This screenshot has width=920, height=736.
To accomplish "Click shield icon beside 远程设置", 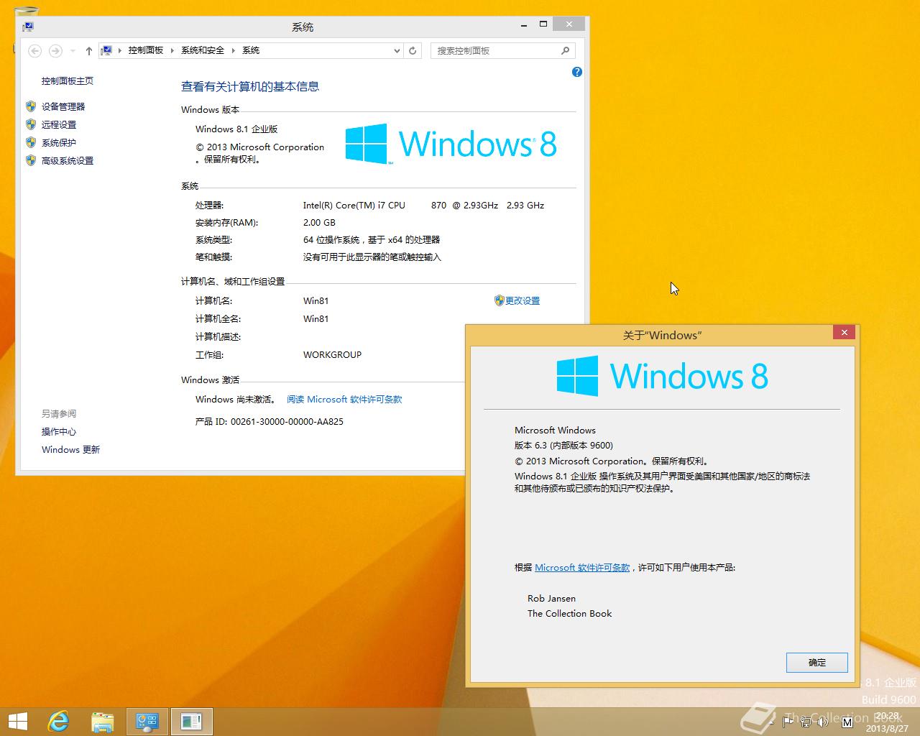I will (x=31, y=124).
